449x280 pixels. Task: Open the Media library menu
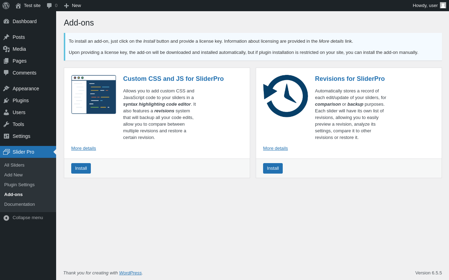(x=28, y=49)
